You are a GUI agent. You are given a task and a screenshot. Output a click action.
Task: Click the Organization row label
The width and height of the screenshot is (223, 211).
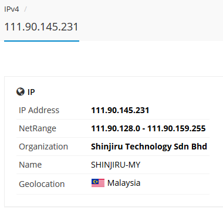43,147
